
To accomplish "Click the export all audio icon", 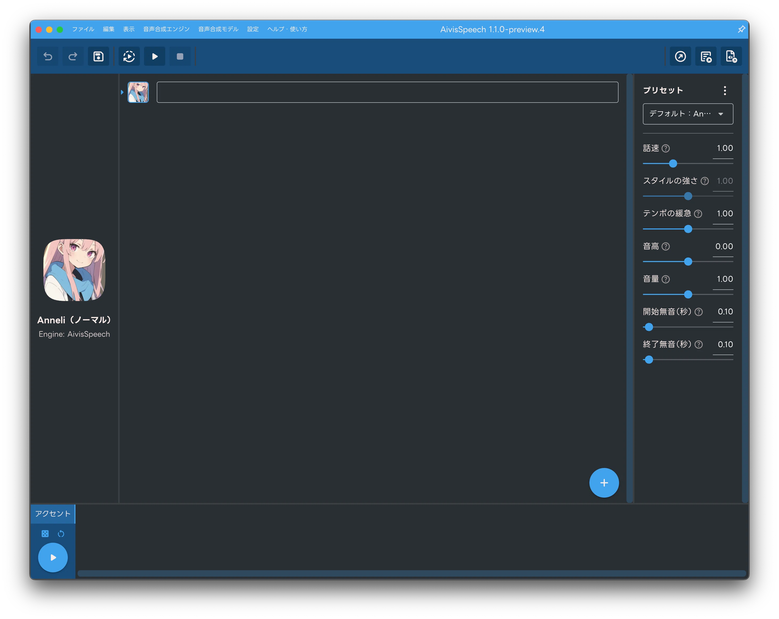I will click(x=706, y=56).
